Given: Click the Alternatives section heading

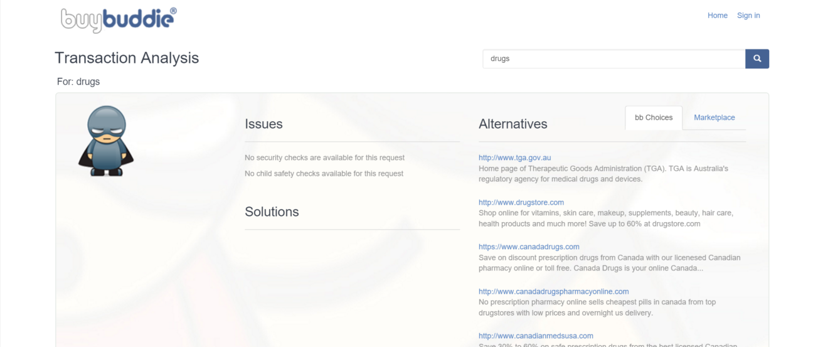Looking at the screenshot, I should (x=512, y=124).
